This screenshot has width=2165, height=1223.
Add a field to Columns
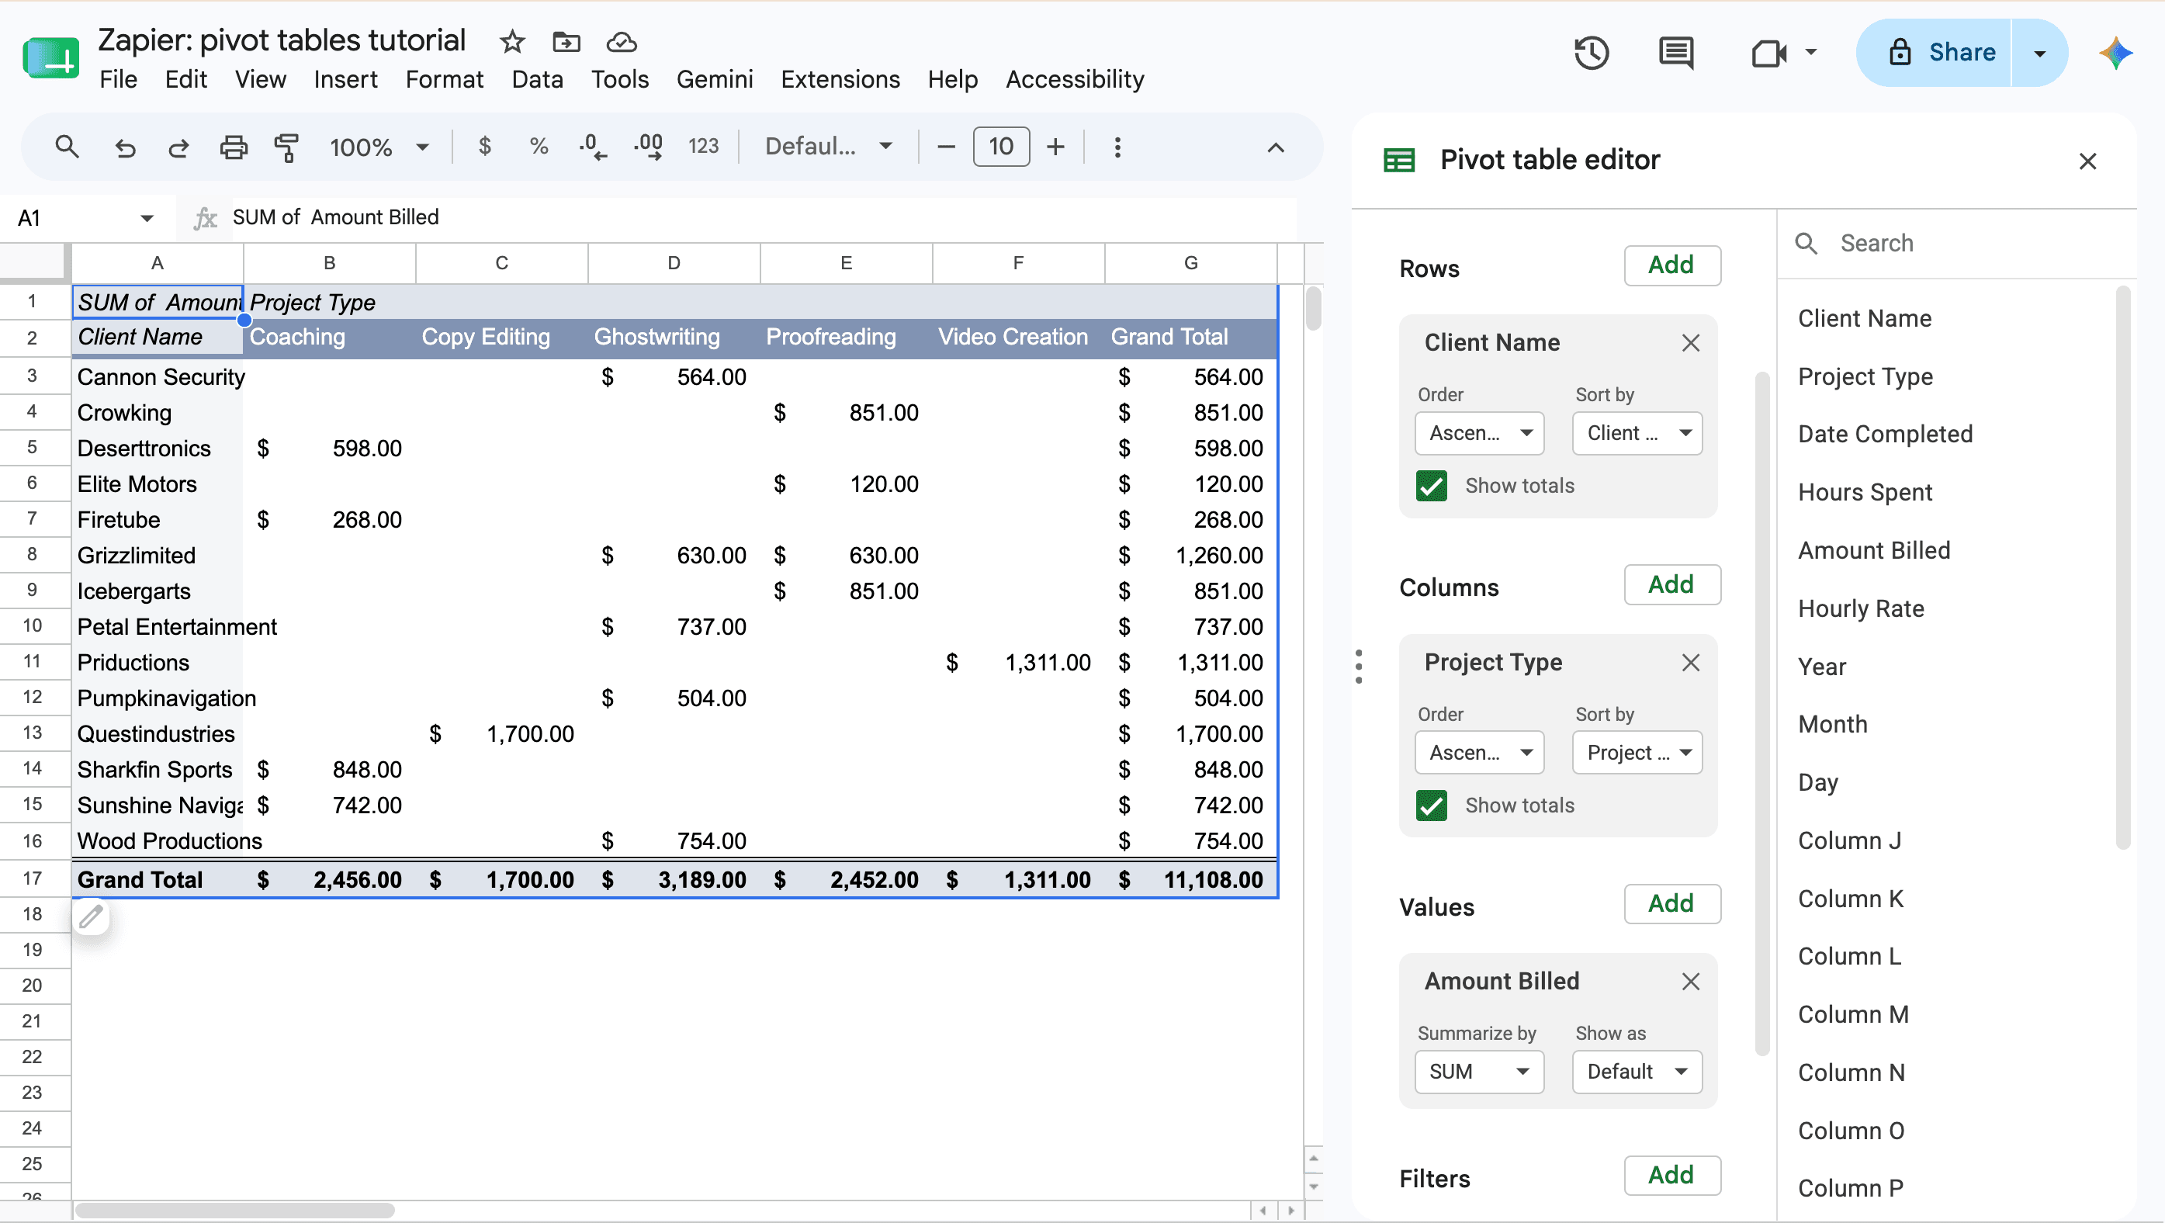point(1671,585)
